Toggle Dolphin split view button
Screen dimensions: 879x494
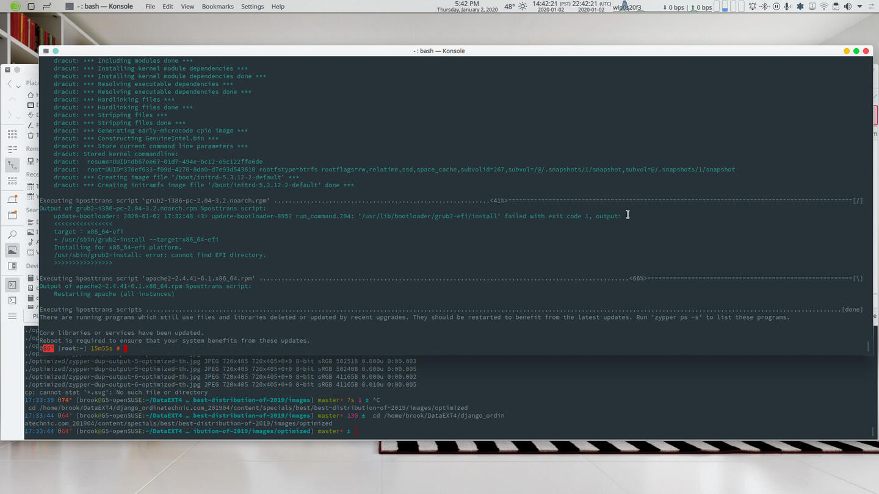(12, 266)
